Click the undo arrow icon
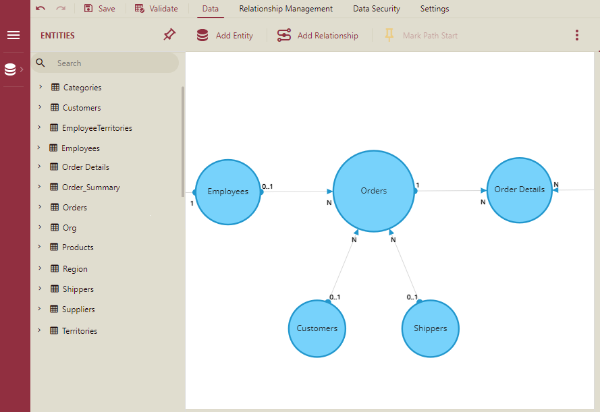 point(41,9)
